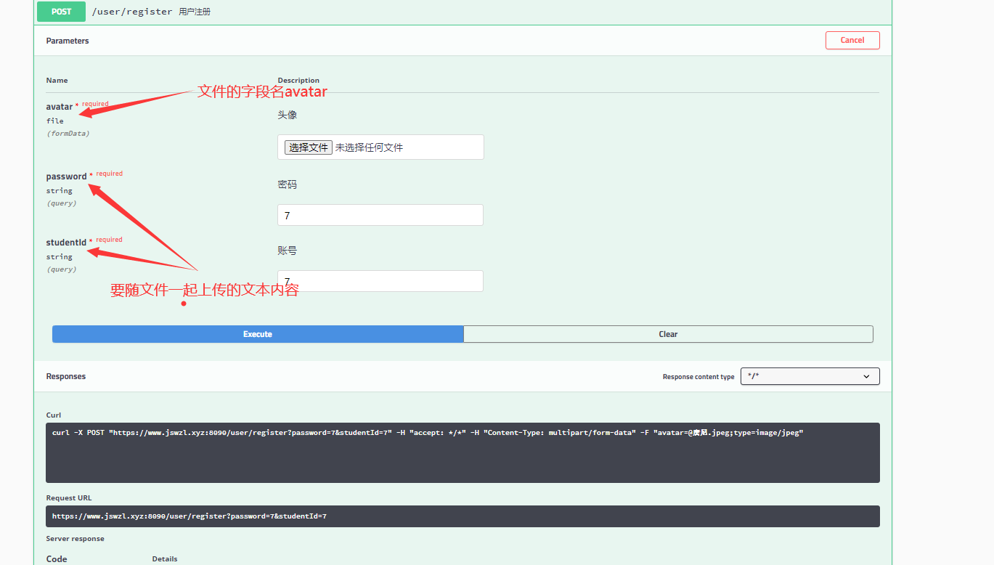Click the studentId parameter name

pyautogui.click(x=67, y=243)
